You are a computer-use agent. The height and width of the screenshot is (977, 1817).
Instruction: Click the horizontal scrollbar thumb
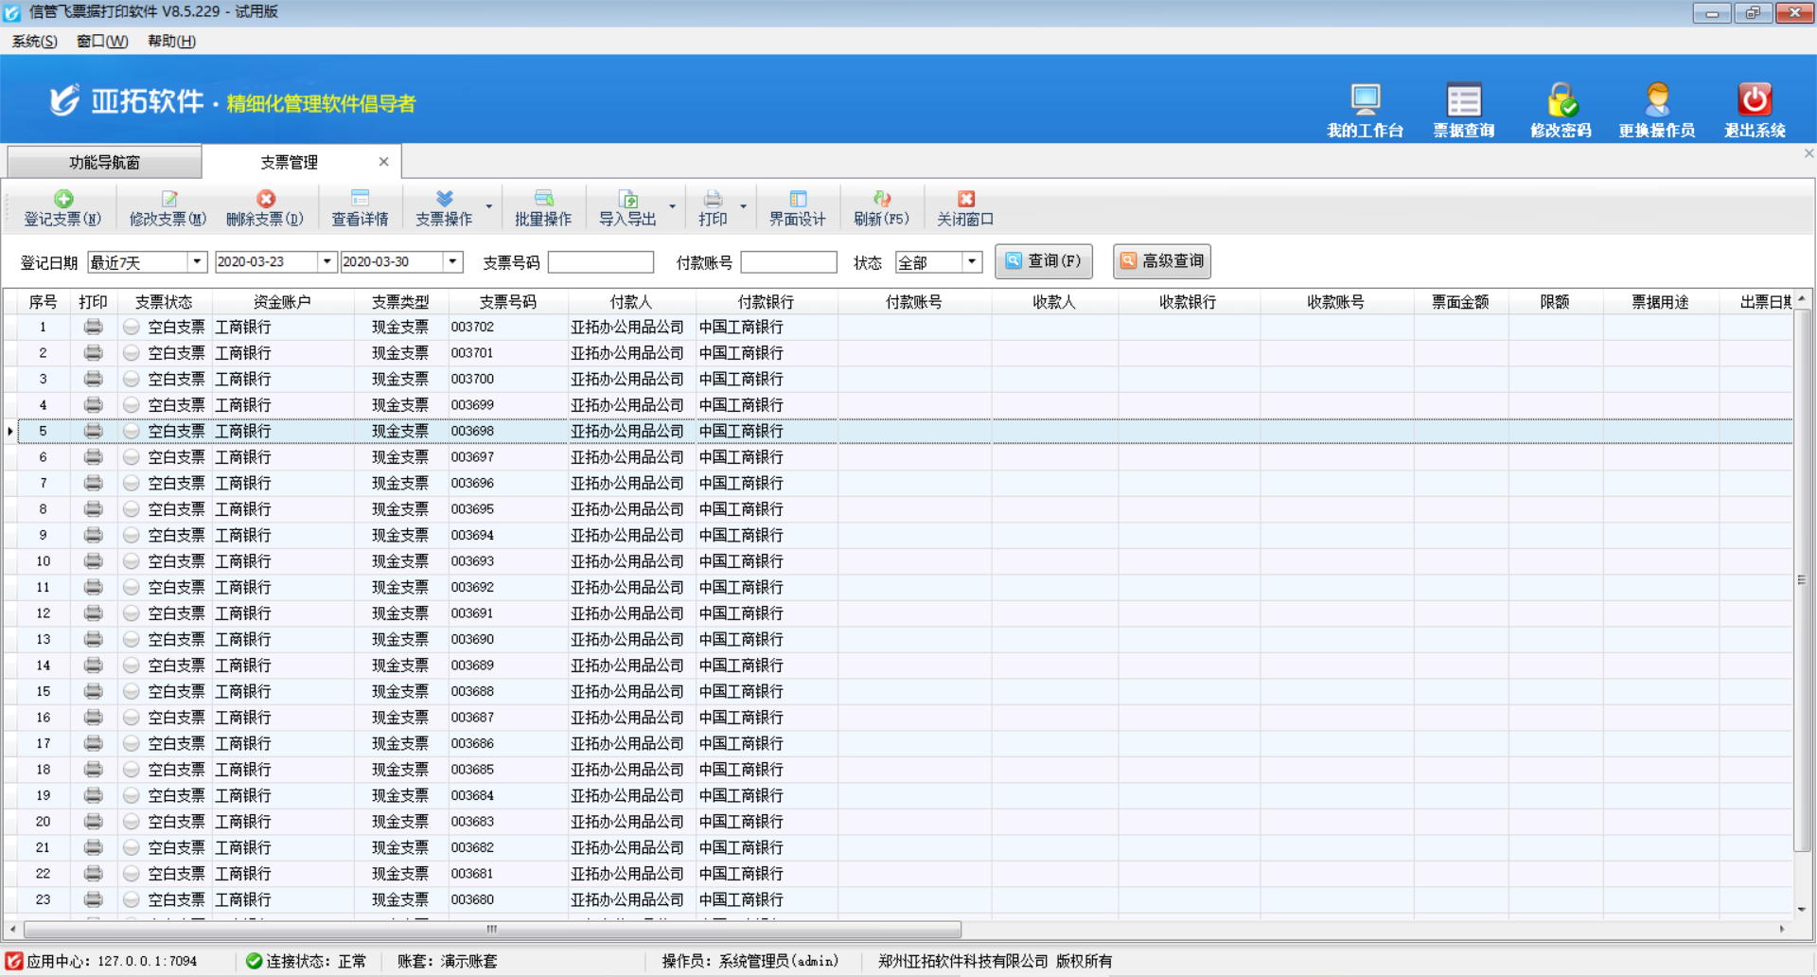pos(492,929)
